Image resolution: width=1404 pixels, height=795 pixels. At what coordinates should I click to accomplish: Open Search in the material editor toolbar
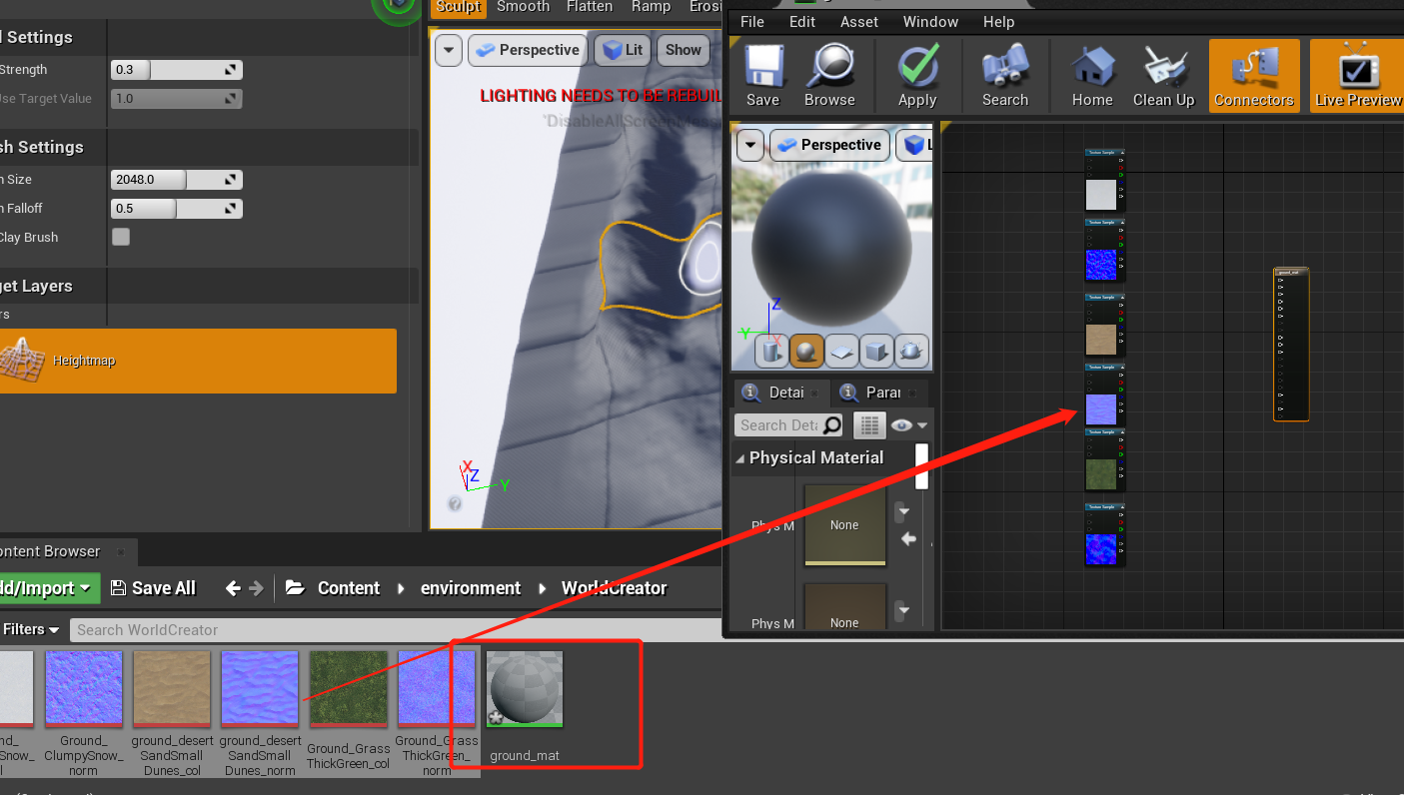(x=1005, y=75)
